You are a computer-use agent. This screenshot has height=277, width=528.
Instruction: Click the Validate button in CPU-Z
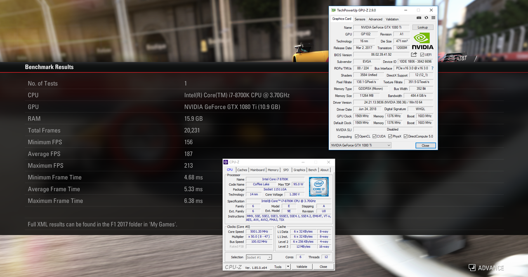tap(302, 267)
